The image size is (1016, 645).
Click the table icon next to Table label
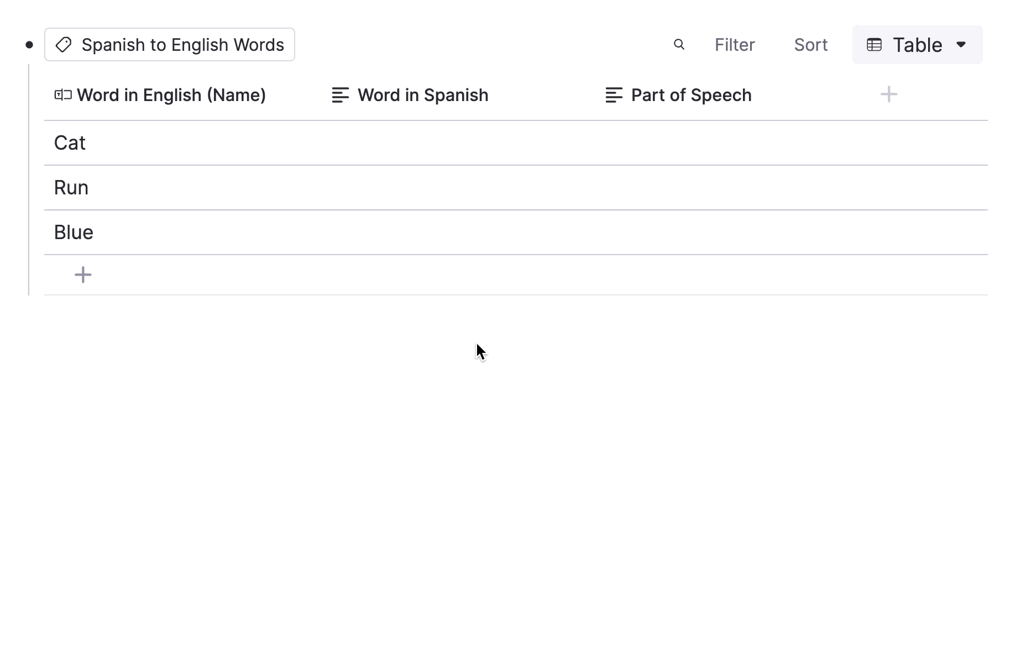coord(874,44)
